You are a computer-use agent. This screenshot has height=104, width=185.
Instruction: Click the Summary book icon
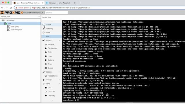(44, 29)
